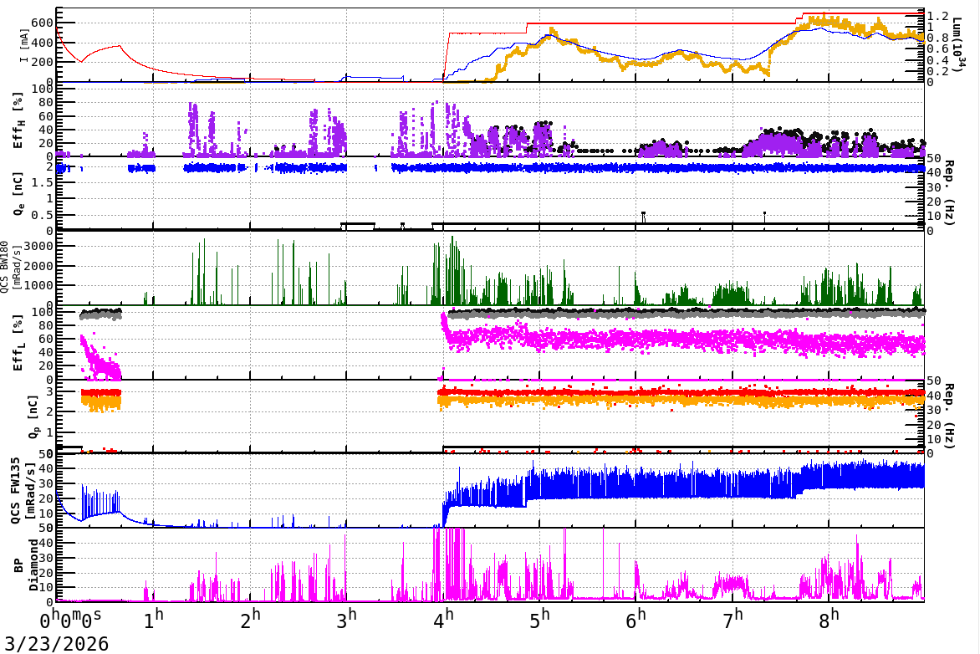Screen dimensions: 980x654
Task: Select the 5h time axis label
Action: 539,621
